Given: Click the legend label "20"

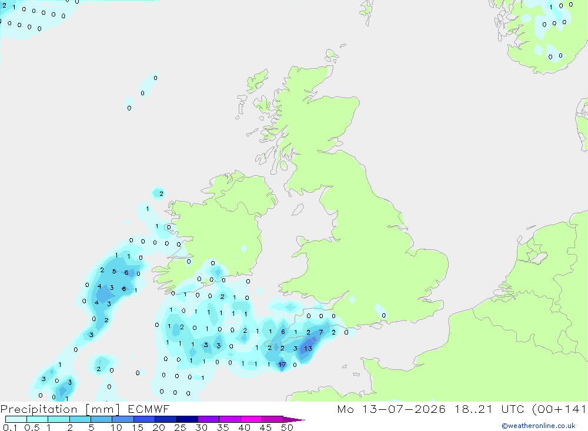Looking at the screenshot, I should click(x=159, y=427).
